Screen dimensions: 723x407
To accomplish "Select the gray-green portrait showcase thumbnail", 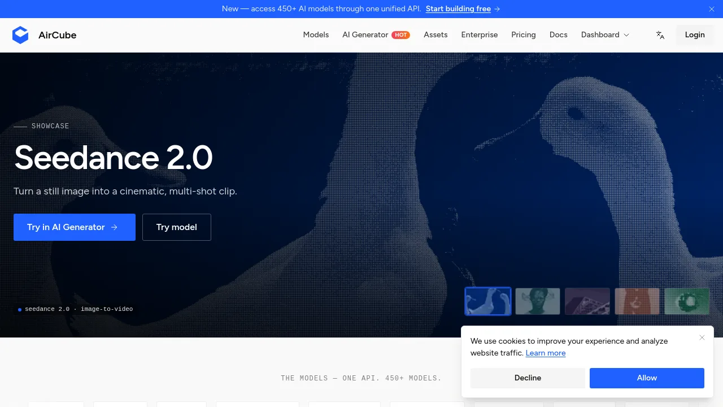I will 538,301.
